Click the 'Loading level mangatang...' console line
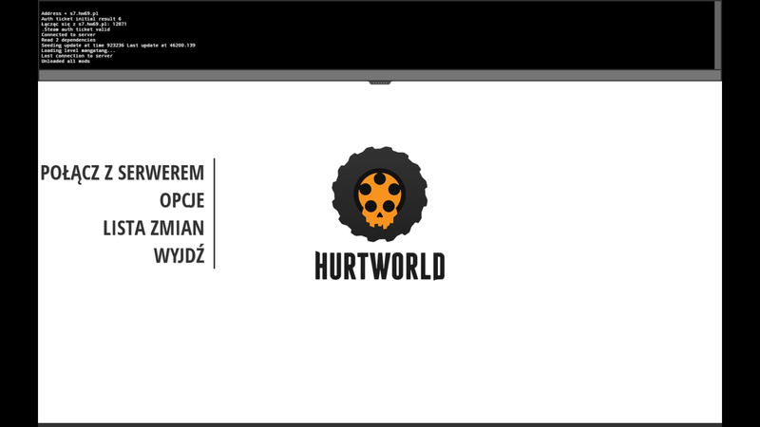The height and width of the screenshot is (427, 760). tap(79, 50)
